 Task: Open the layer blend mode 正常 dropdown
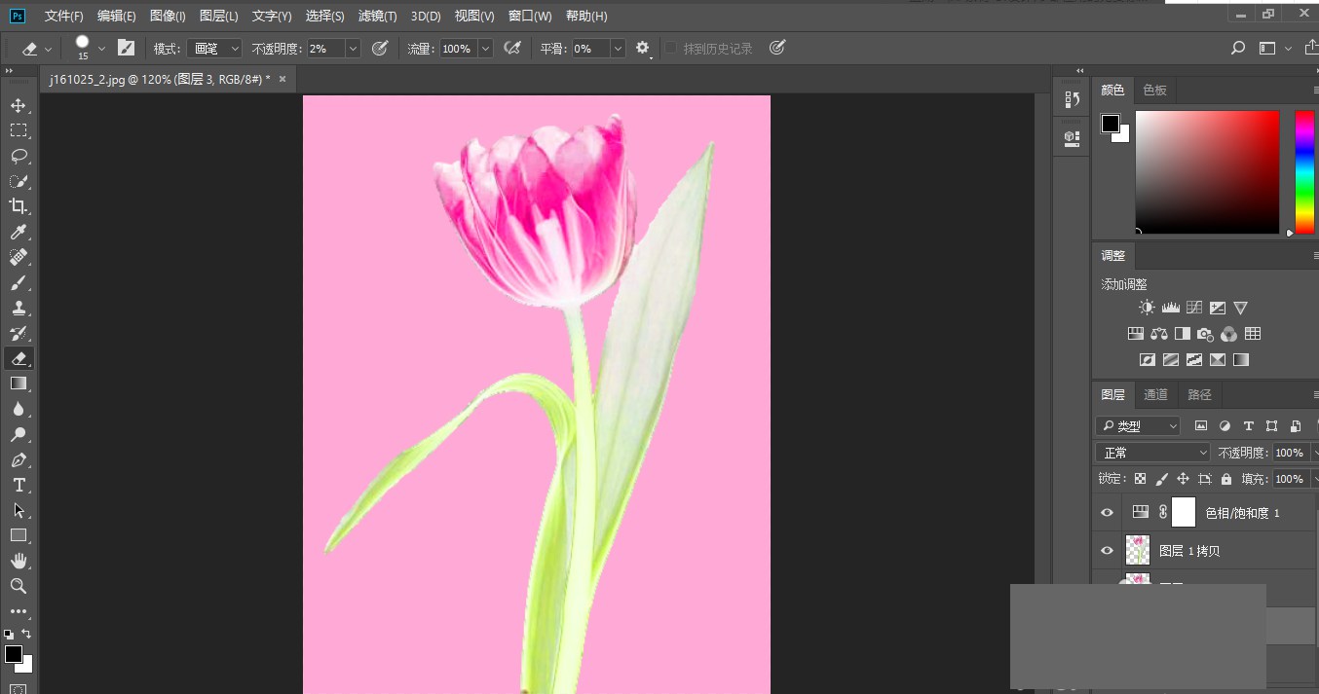coord(1152,452)
